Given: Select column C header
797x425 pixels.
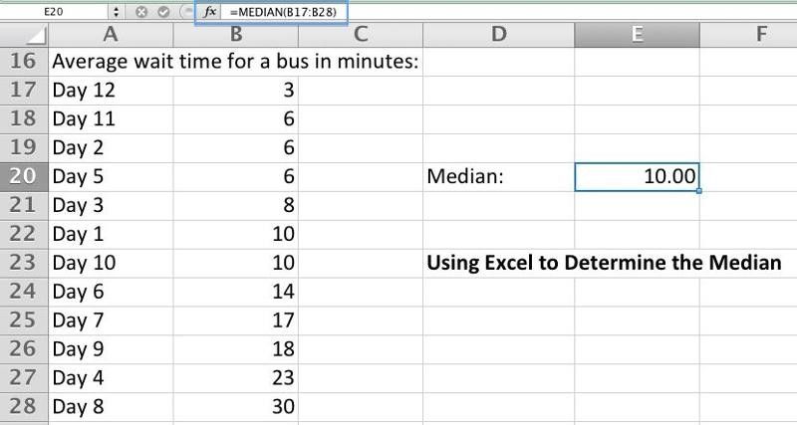Looking at the screenshot, I should 361,35.
